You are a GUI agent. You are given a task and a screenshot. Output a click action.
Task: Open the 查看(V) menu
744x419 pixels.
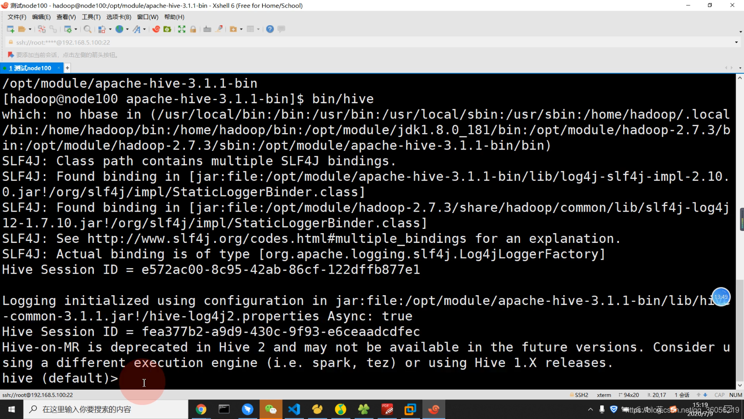[66, 17]
